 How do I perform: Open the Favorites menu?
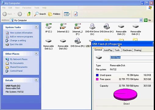(27, 8)
